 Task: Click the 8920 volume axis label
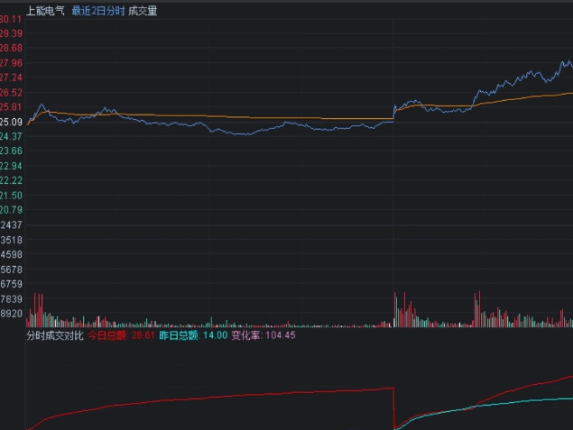click(x=11, y=314)
